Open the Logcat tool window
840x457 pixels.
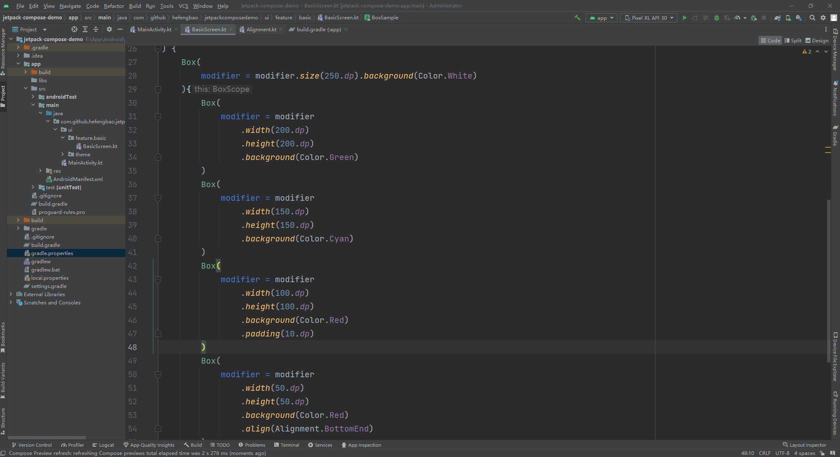pyautogui.click(x=103, y=445)
